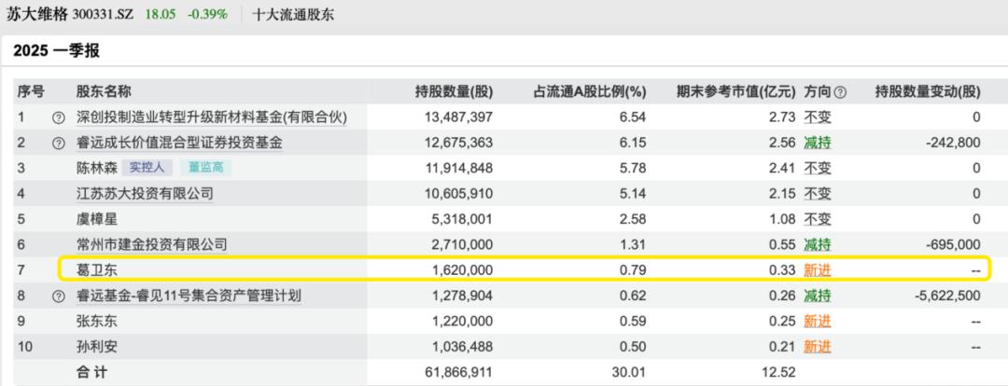Select the 2025 一季报 report heading

click(x=57, y=52)
